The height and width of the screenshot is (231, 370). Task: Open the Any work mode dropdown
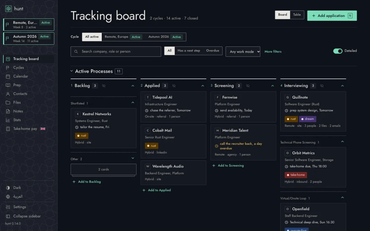pos(243,52)
